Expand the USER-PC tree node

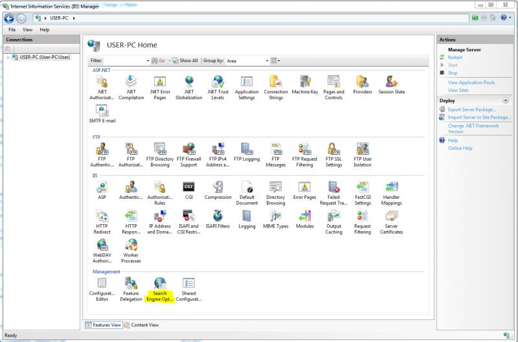(x=8, y=58)
